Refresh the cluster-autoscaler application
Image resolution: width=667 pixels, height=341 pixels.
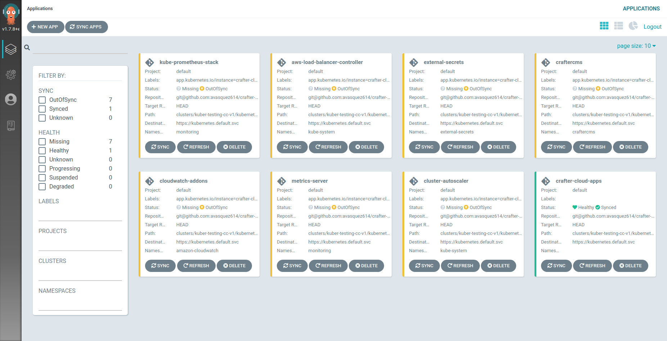point(460,266)
